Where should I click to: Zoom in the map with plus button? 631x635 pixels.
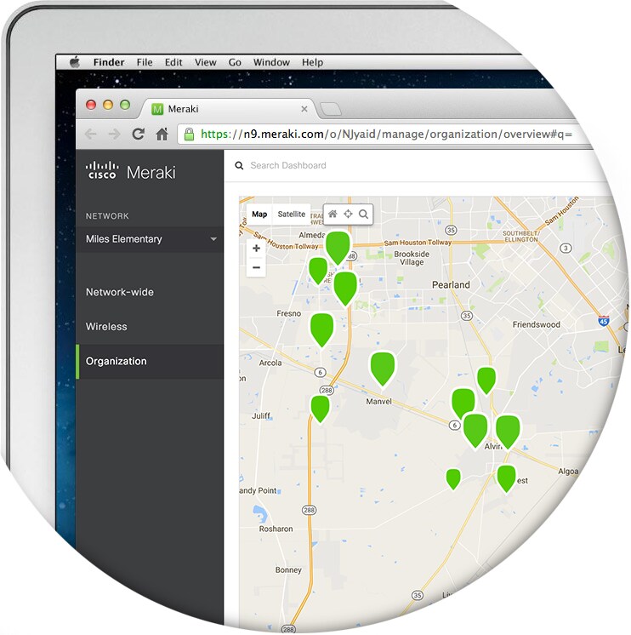point(256,249)
